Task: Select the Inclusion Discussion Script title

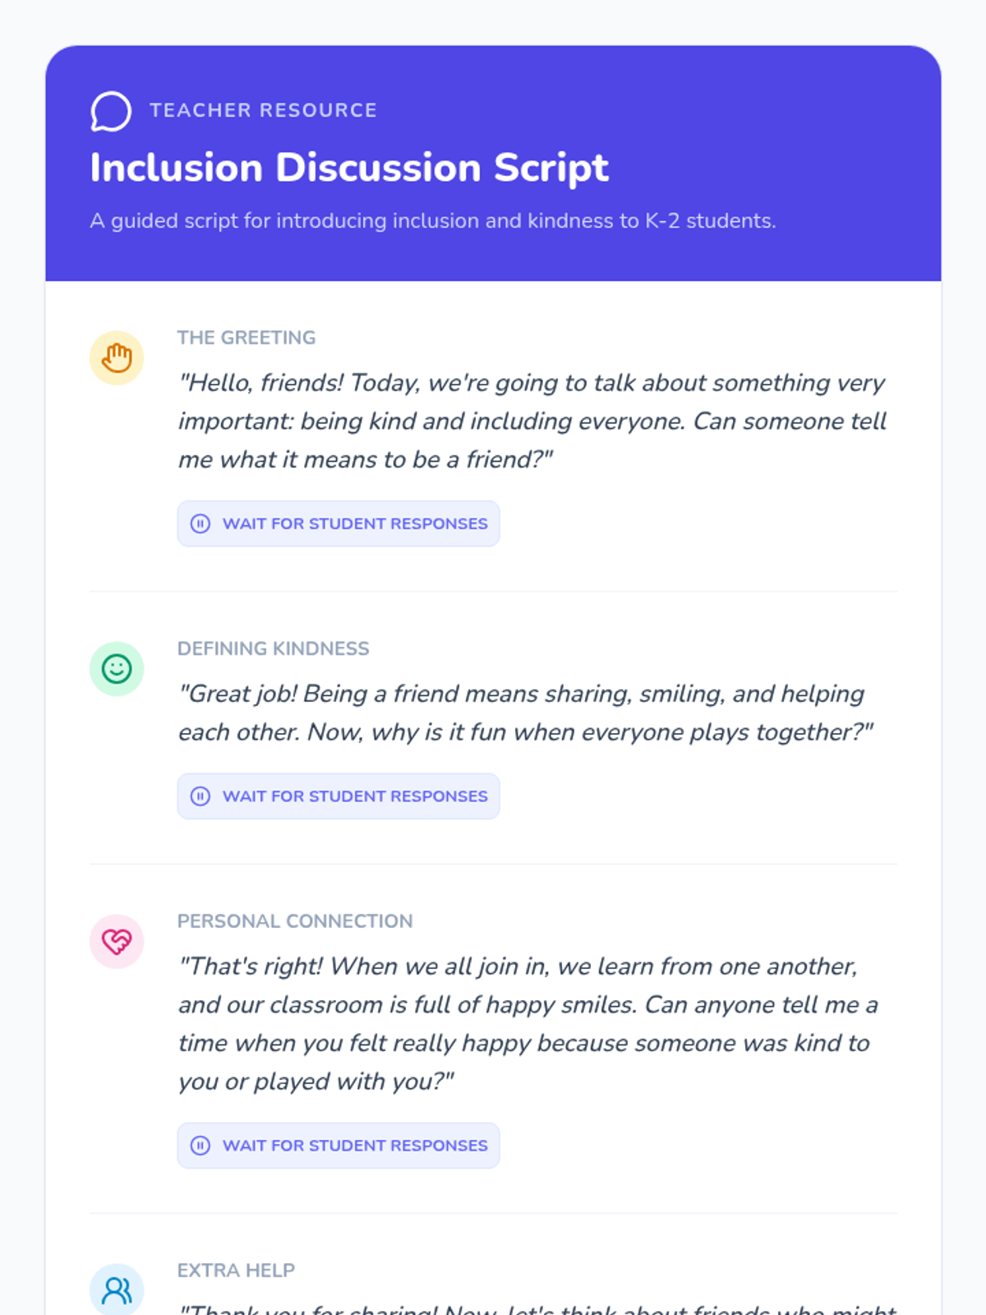Action: tap(349, 168)
